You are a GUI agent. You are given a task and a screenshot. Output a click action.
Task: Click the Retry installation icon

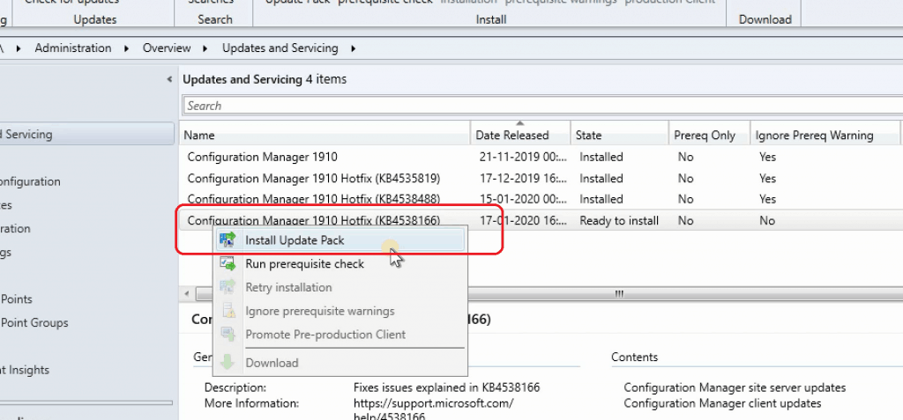(228, 287)
